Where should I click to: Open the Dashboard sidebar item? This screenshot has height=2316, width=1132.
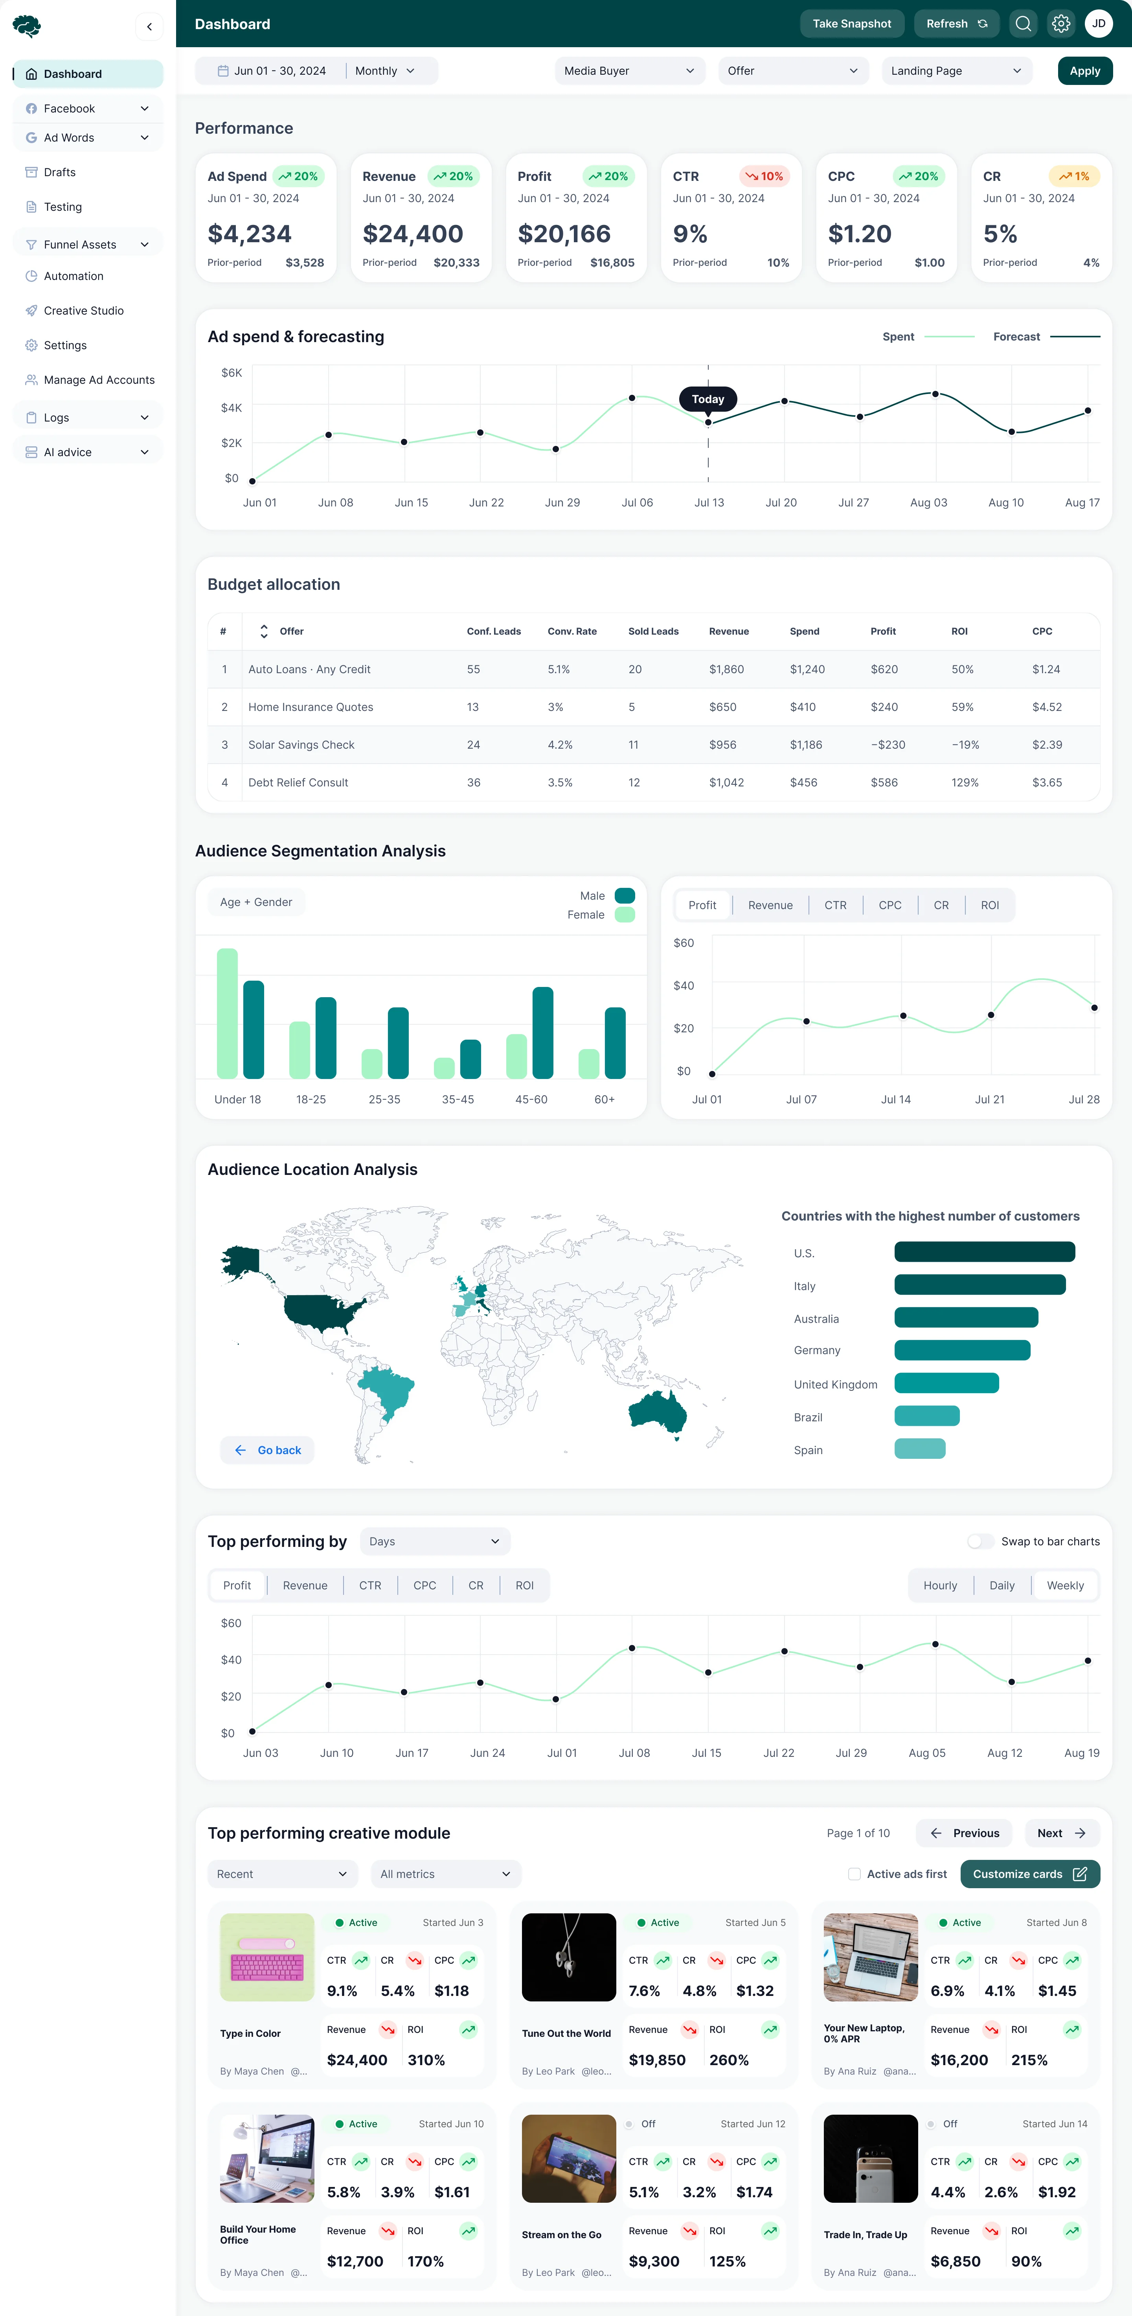[x=88, y=74]
